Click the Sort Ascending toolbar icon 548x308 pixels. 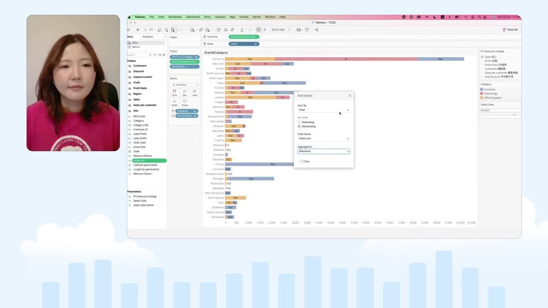(x=225, y=30)
